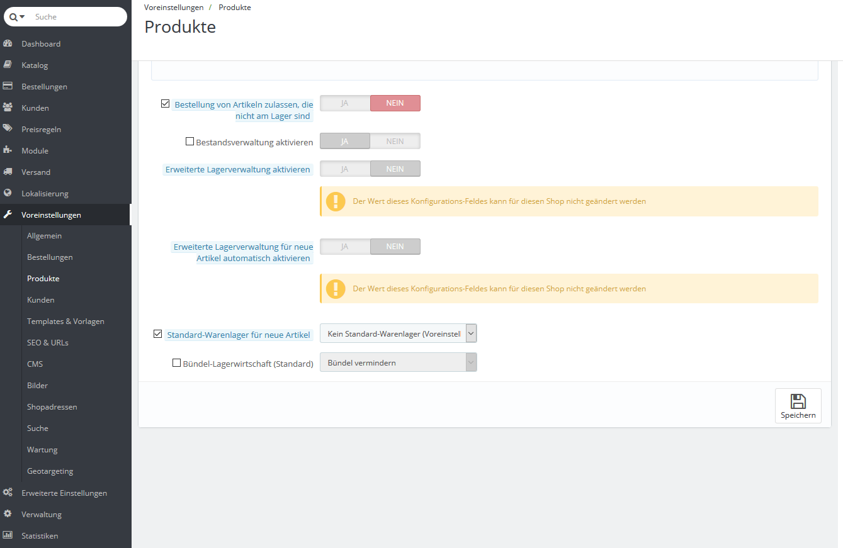Viewport: 843px width, 548px height.
Task: Switch Bestandsverwaltung aktivieren to NEIN
Action: click(395, 141)
